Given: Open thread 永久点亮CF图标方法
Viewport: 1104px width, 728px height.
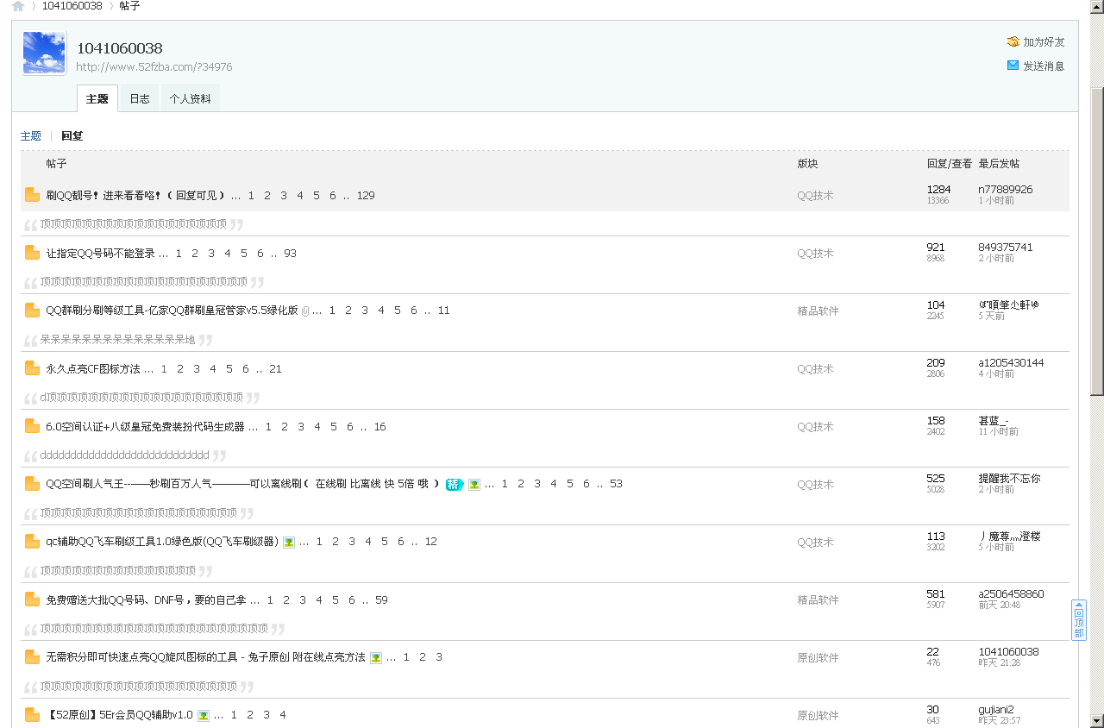Looking at the screenshot, I should click(93, 369).
